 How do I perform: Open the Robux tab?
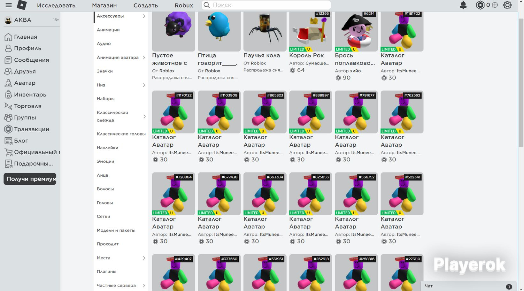click(184, 5)
